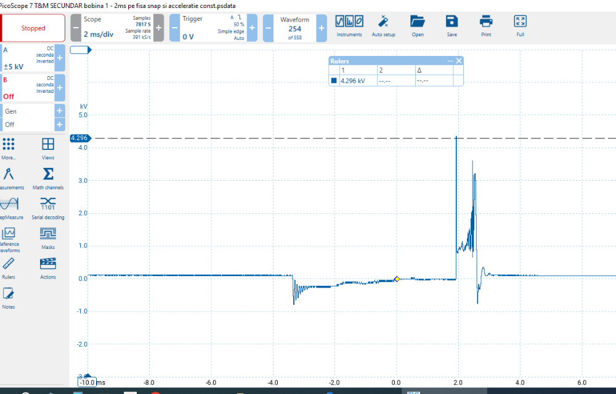Open the Actions tool
The height and width of the screenshot is (394, 616).
pos(47,267)
